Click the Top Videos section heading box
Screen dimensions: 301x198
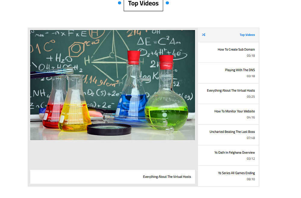(143, 5)
